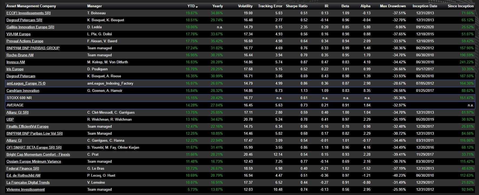Click Max Drawdown value -9.06%

pos(400,27)
